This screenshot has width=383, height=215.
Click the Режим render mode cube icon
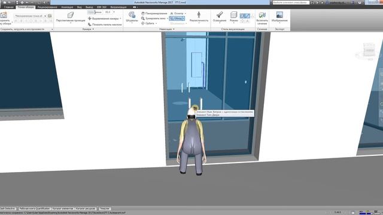pyautogui.click(x=234, y=14)
